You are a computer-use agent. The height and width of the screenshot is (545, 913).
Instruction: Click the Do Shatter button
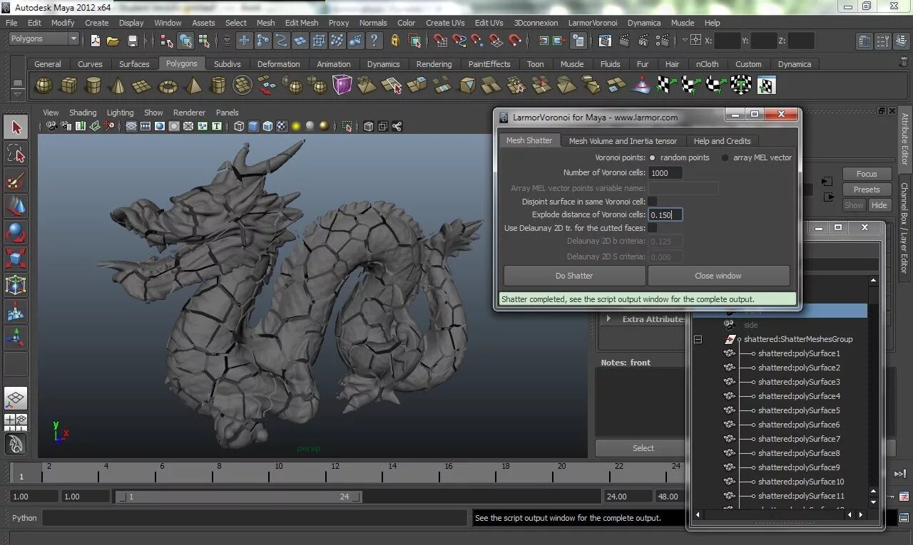[x=574, y=276]
